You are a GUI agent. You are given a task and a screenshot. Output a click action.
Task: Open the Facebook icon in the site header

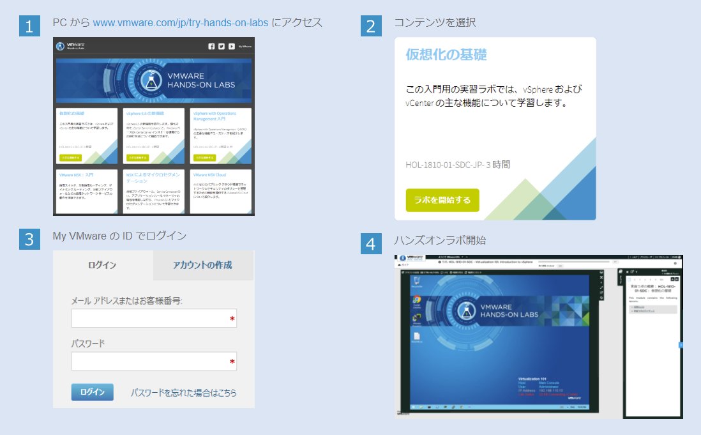pos(212,47)
